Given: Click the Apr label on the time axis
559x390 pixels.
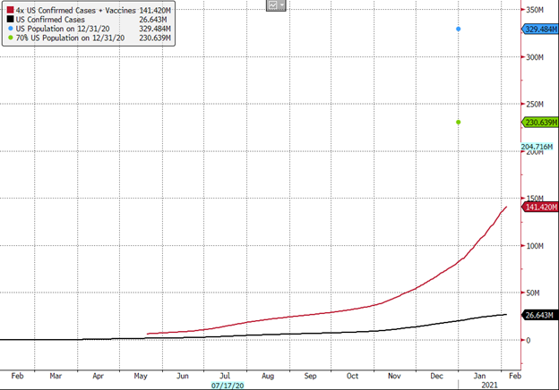Looking at the screenshot, I should point(98,375).
